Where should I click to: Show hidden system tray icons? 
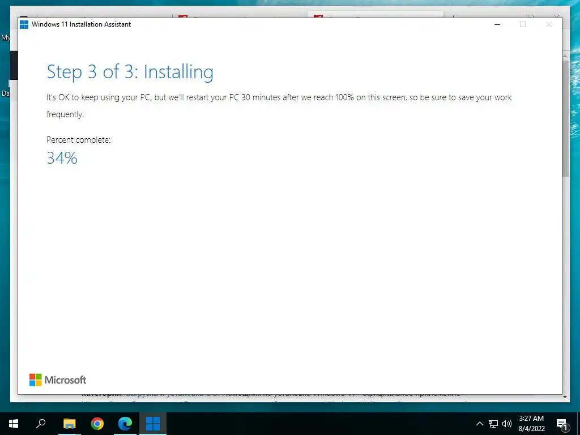click(x=479, y=424)
